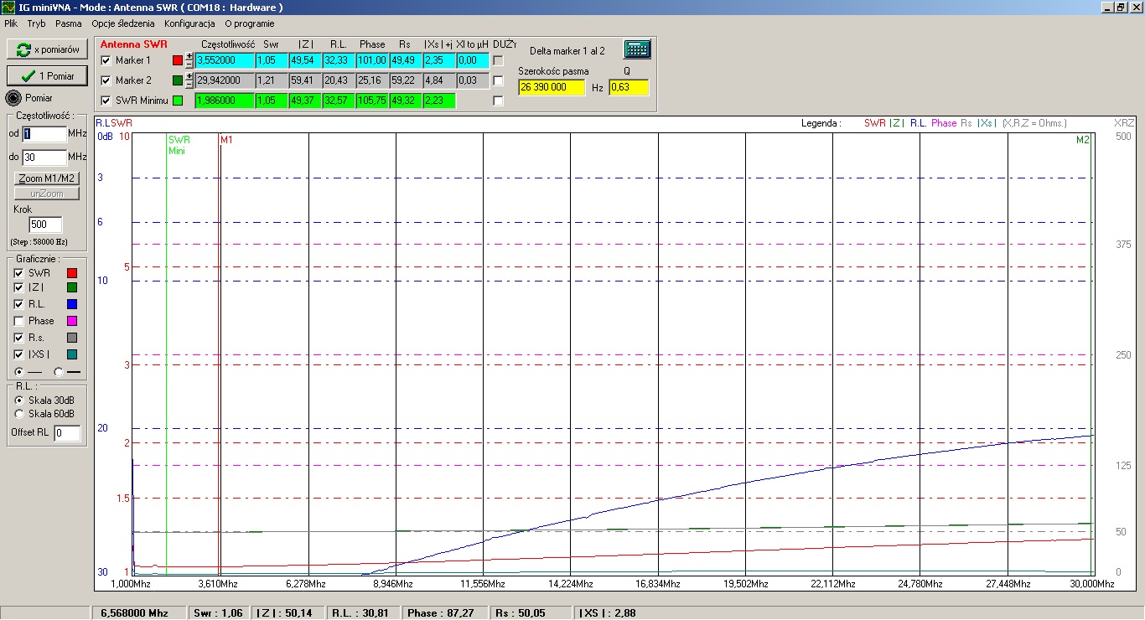Enable the Phase graph checkbox

[18, 321]
